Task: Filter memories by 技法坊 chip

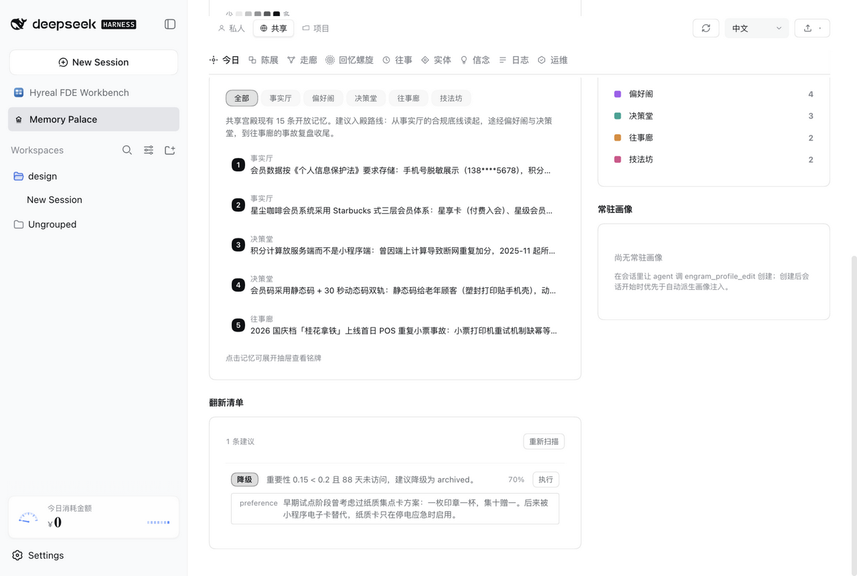Action: coord(451,98)
